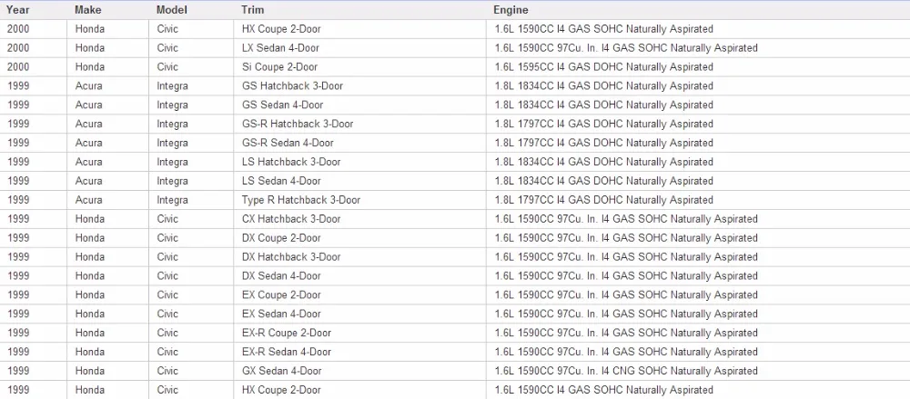Select the EX-R Sedan 4-Door cell
The width and height of the screenshot is (910, 399).
359,352
